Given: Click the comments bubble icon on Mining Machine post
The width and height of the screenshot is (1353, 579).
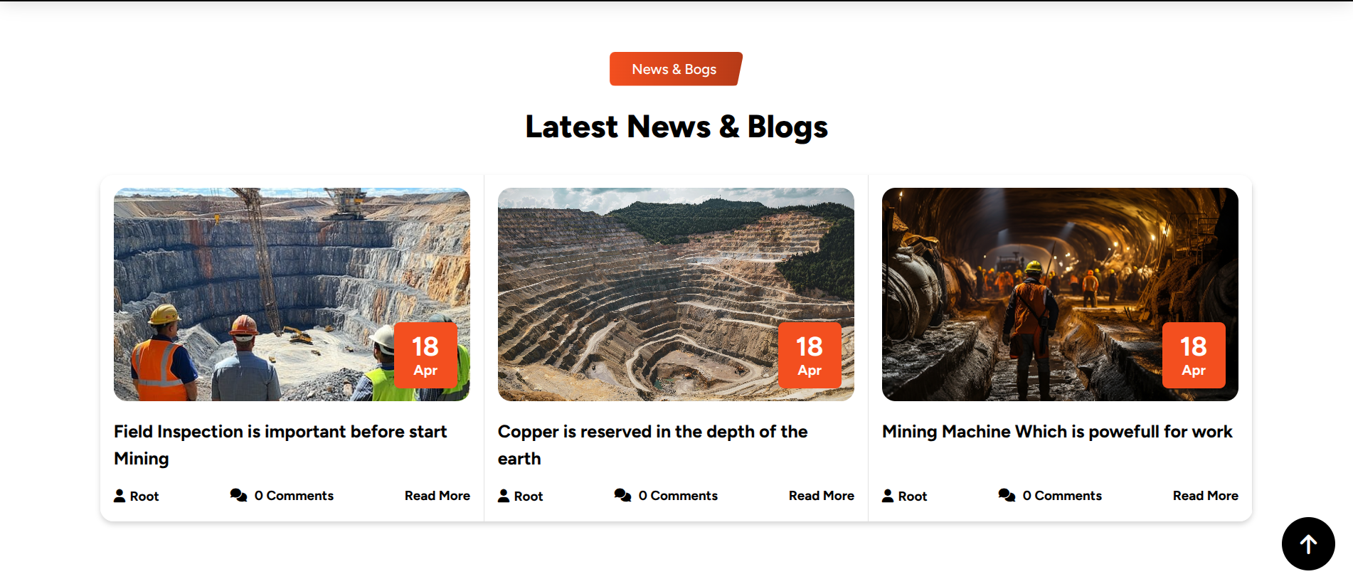Looking at the screenshot, I should click(x=1007, y=495).
